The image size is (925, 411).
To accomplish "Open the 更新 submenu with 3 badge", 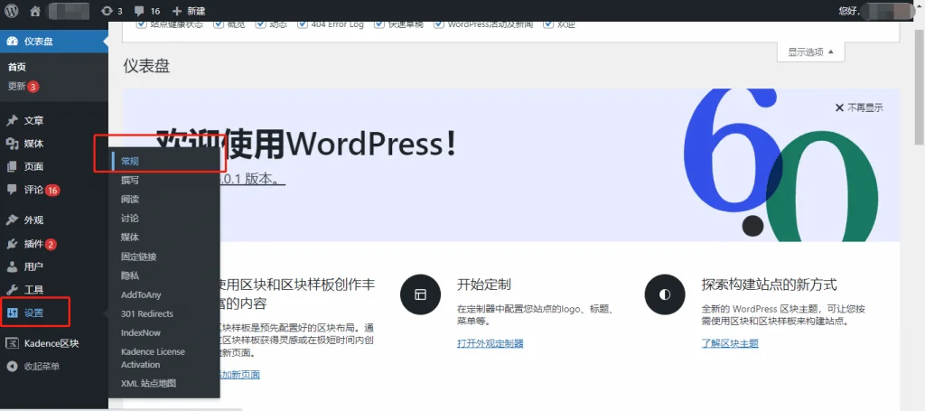I will click(23, 87).
